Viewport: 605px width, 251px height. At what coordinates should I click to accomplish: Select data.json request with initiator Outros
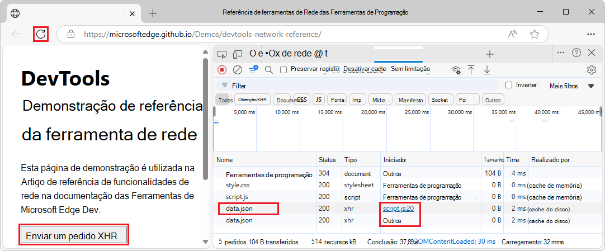pos(407,221)
